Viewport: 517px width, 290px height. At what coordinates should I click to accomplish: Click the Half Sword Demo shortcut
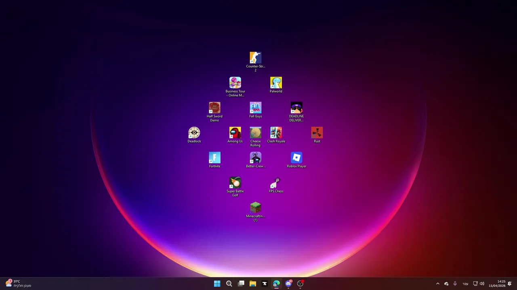tap(214, 112)
